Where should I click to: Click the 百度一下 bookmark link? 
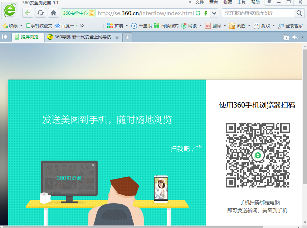pos(67,26)
